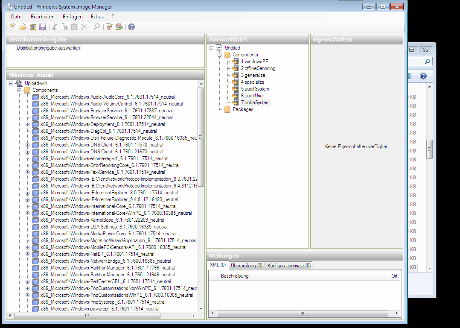The width and height of the screenshot is (460, 328).
Task: Click the Windows System Image Manager title icon
Action: 9,6
